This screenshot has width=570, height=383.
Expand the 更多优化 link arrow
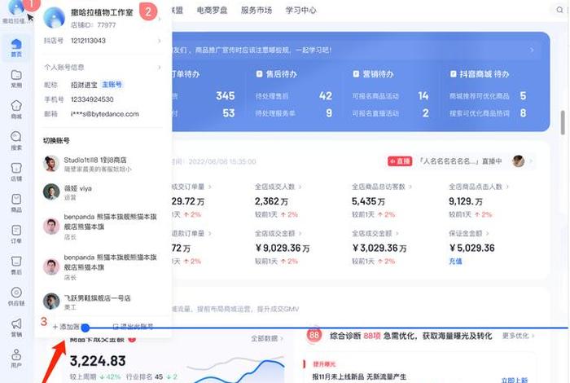535,336
